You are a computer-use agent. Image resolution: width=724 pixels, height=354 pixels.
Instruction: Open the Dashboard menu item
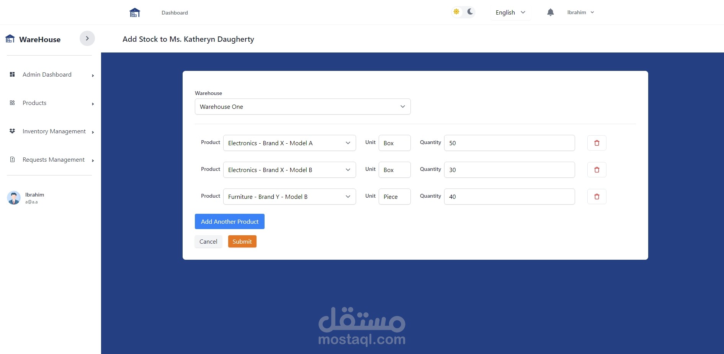click(x=175, y=13)
